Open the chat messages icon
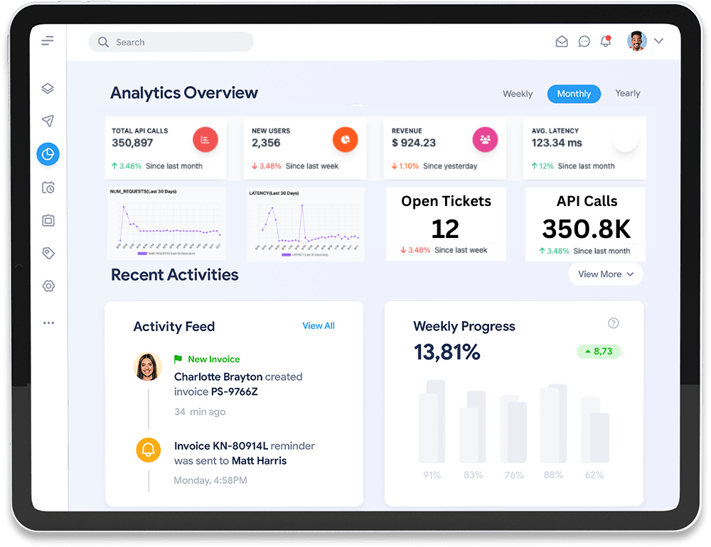 pos(584,42)
